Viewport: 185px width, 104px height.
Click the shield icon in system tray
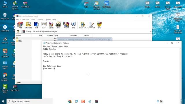pos(158,101)
